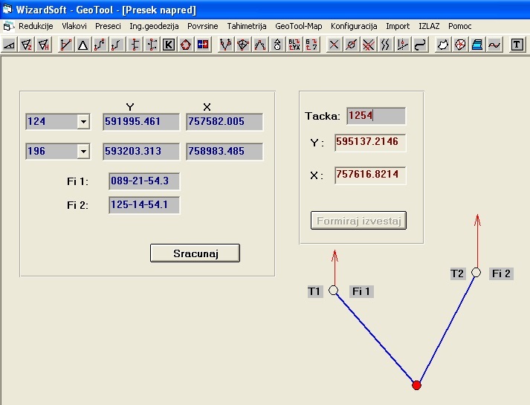The height and width of the screenshot is (405, 530).
Task: Click the boxed K toolbar icon
Action: tap(169, 45)
